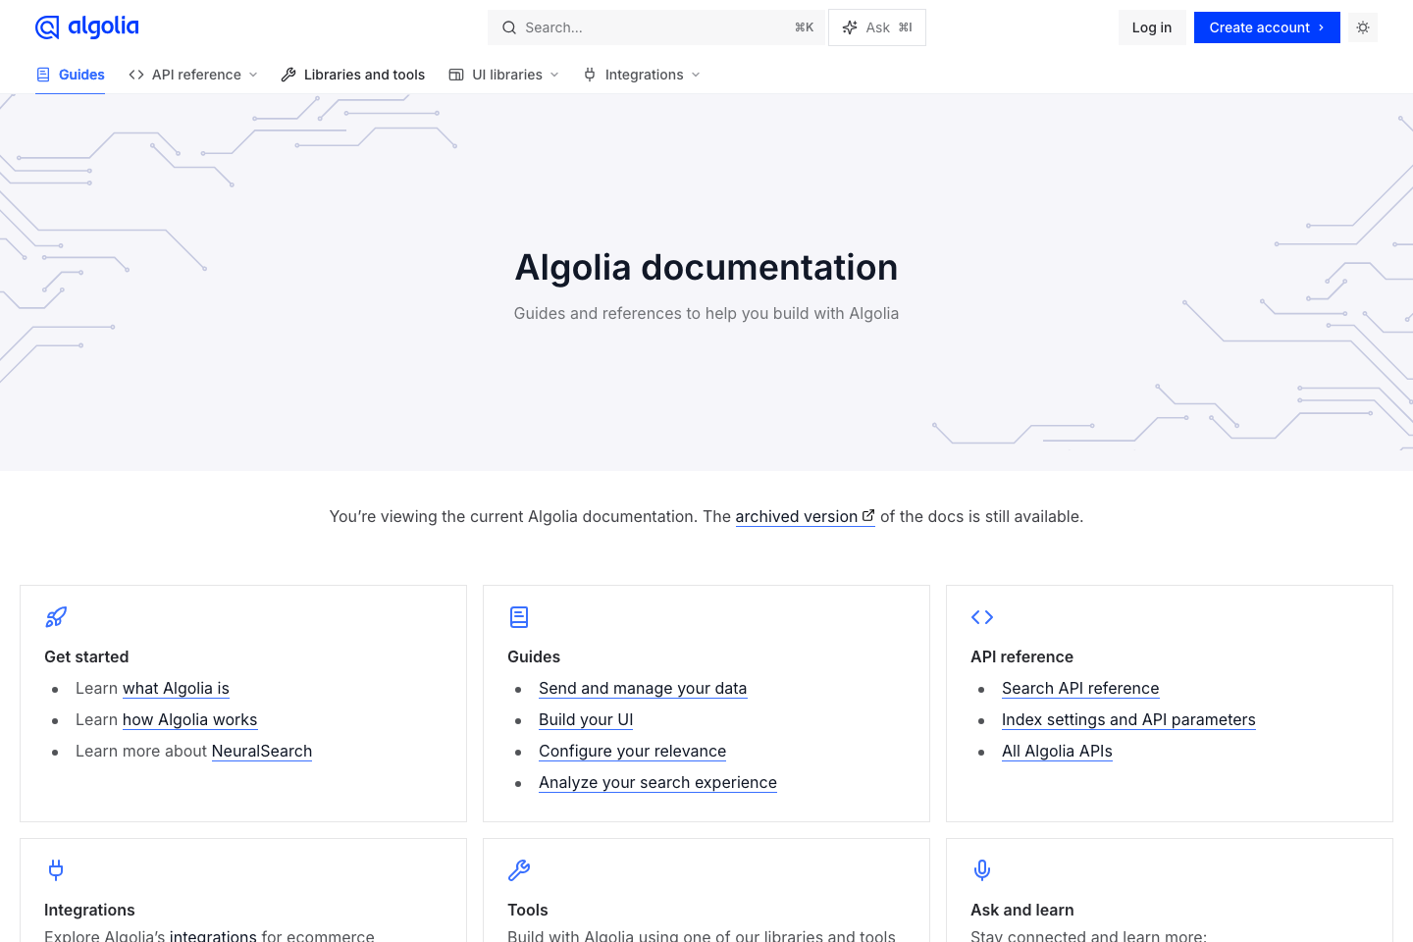Select the rocket icon on Get started card
The height and width of the screenshot is (942, 1413).
pos(56,616)
